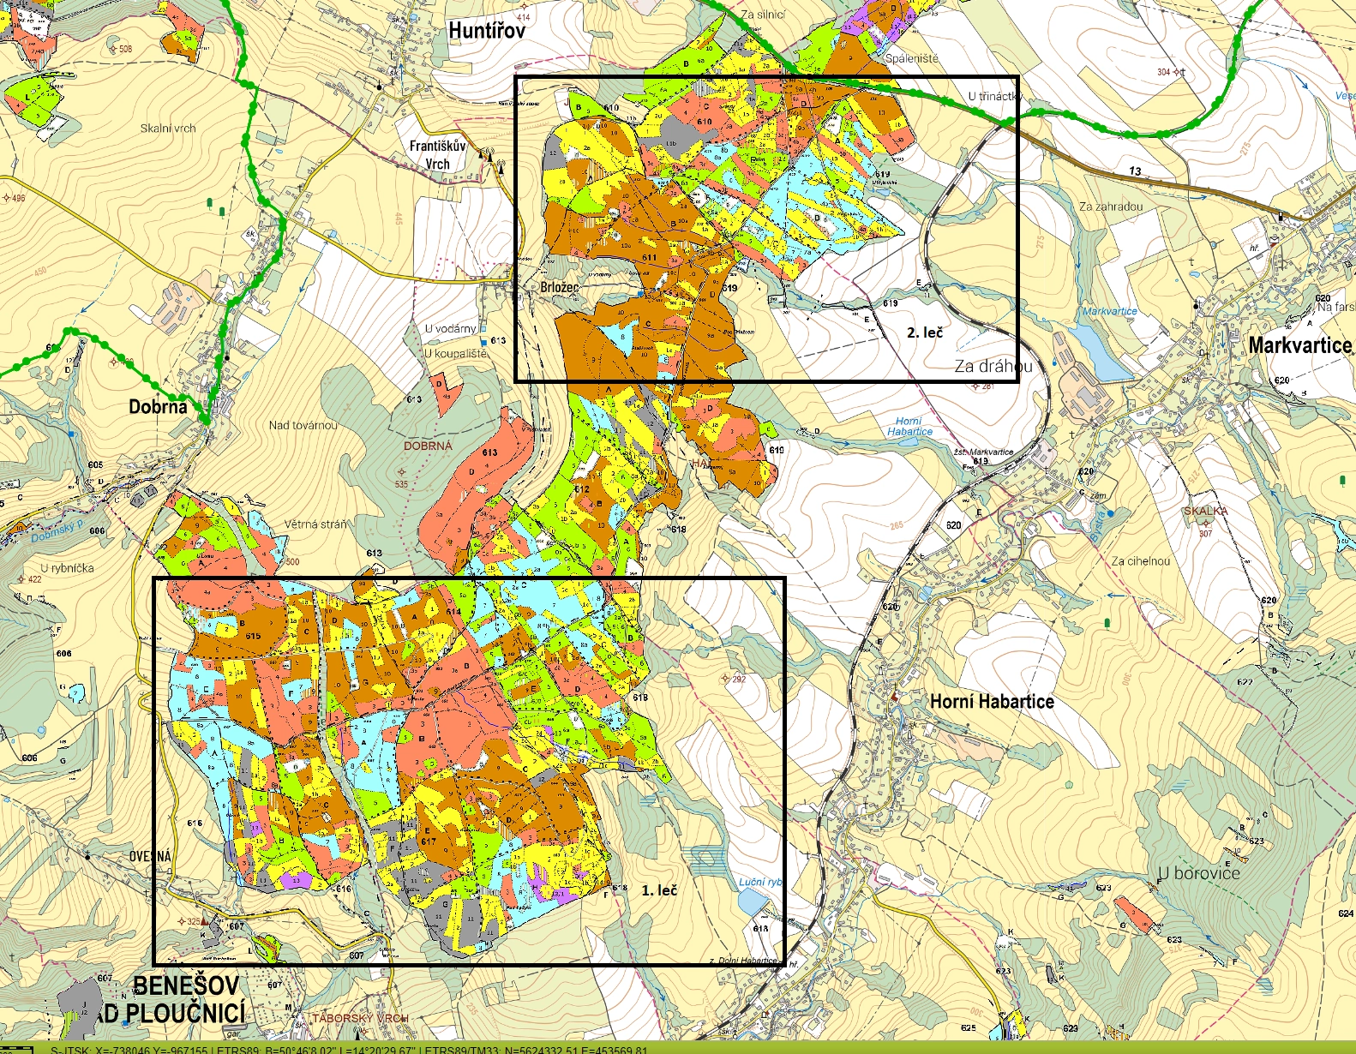
Task: Click the Brložec settlement label
Action: [560, 288]
